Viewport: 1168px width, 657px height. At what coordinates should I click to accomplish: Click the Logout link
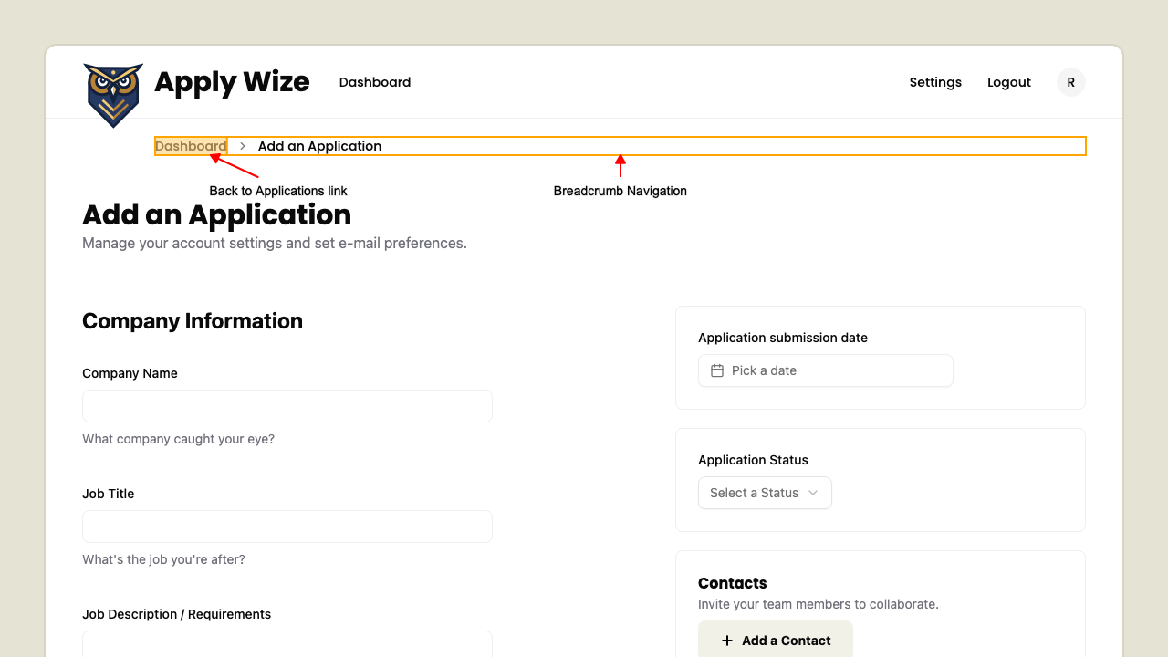coord(1008,82)
